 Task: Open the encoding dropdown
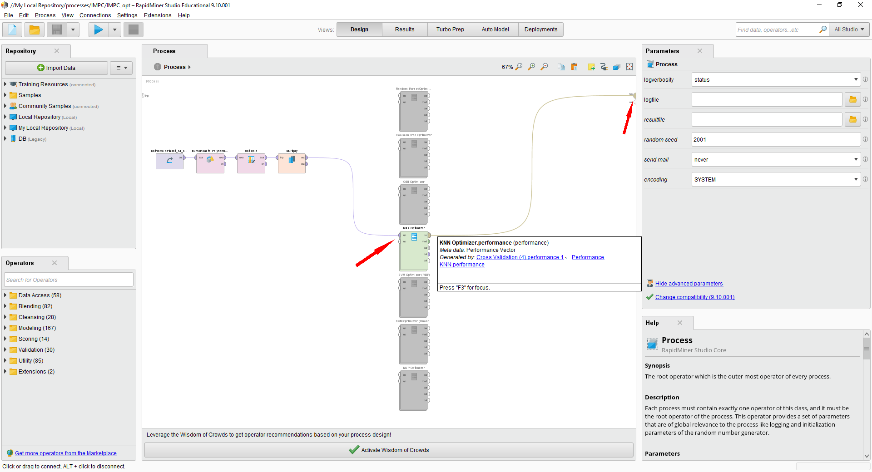(x=856, y=179)
